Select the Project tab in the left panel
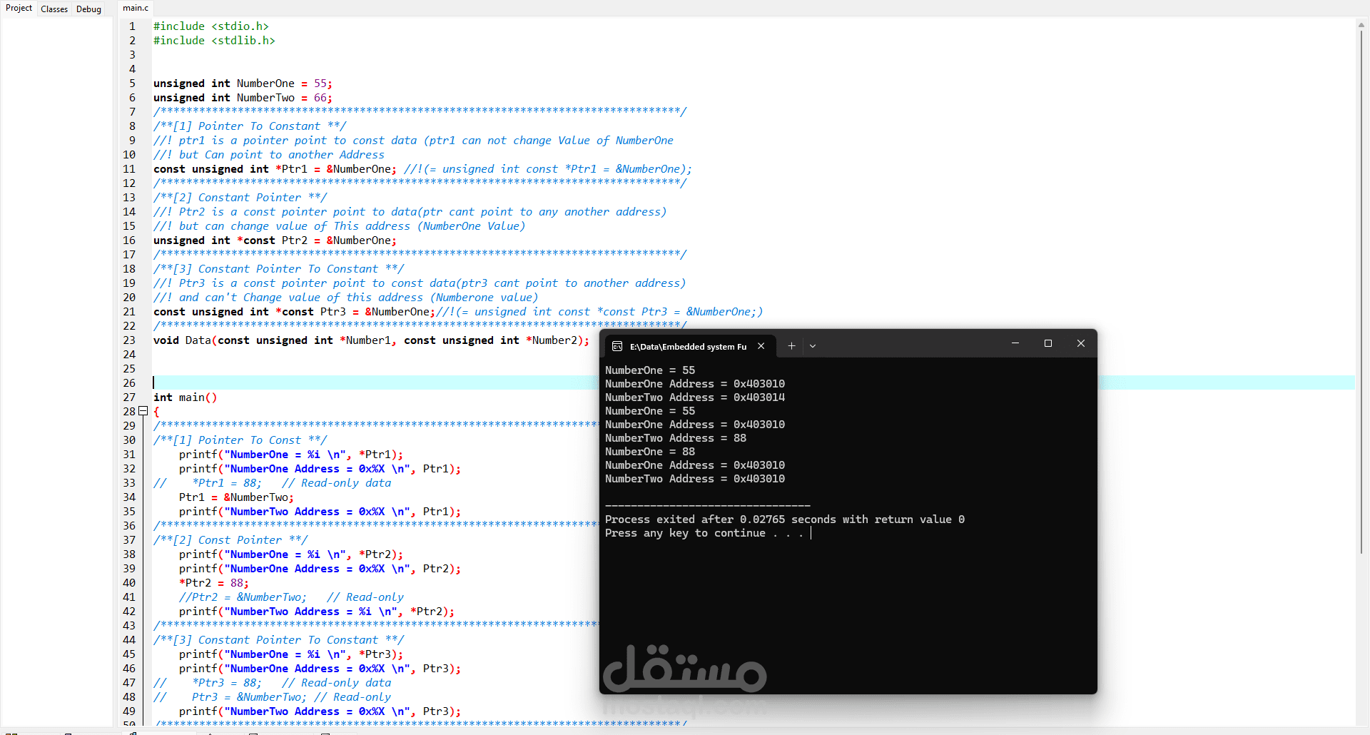1370x735 pixels. (19, 8)
